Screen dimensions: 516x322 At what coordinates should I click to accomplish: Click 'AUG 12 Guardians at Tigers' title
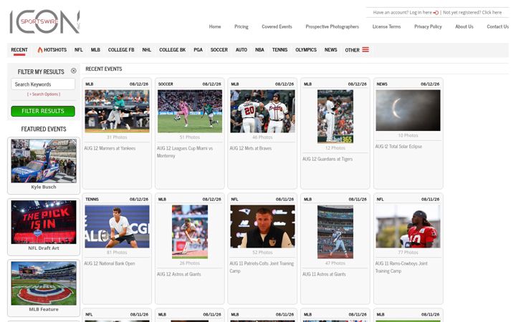tap(328, 159)
